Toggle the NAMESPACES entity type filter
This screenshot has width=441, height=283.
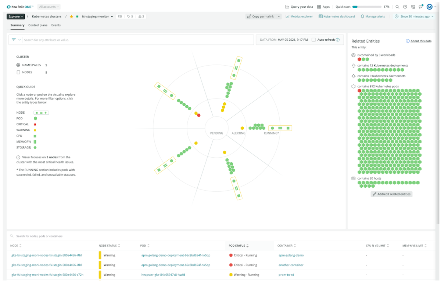18,65
